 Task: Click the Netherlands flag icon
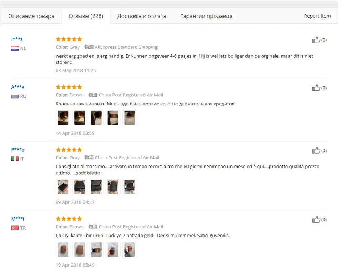15,48
